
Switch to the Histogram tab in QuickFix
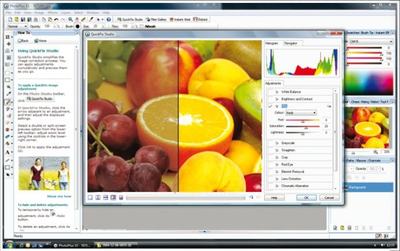[x=272, y=43]
